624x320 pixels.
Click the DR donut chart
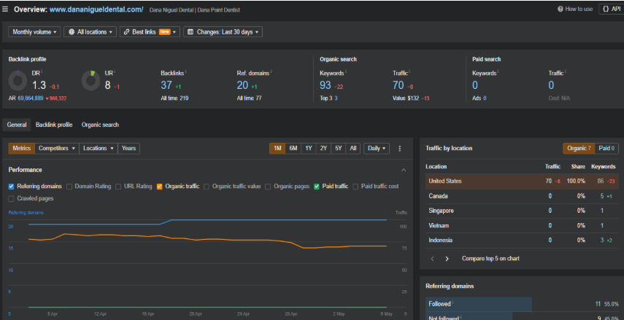click(18, 81)
